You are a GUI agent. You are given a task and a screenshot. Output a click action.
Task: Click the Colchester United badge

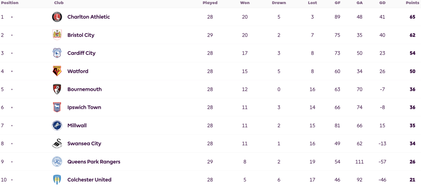57,180
